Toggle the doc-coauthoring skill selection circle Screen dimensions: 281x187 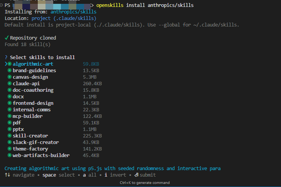(10, 90)
